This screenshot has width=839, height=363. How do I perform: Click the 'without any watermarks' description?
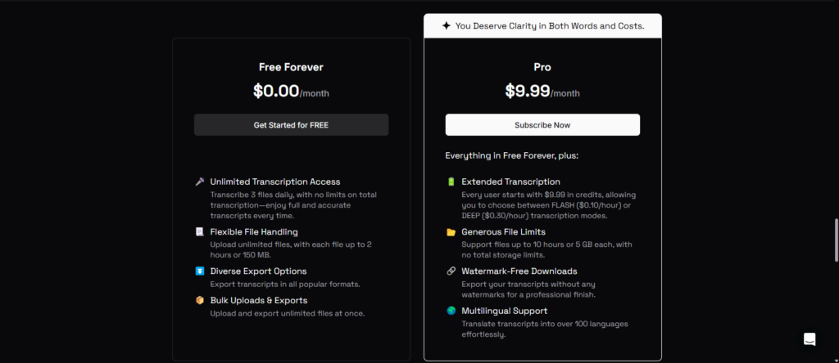pos(528,289)
